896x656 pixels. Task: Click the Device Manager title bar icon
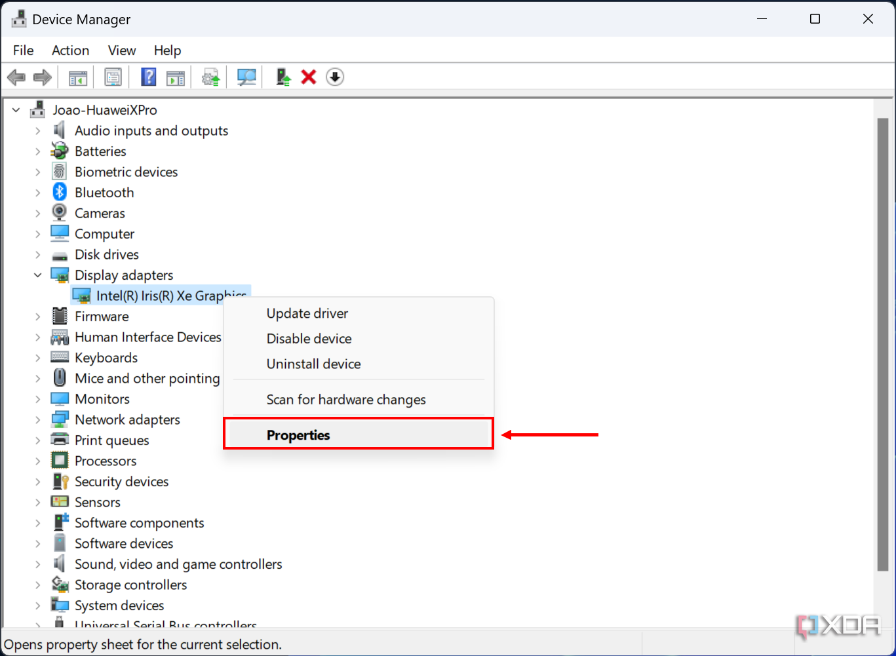click(x=19, y=19)
